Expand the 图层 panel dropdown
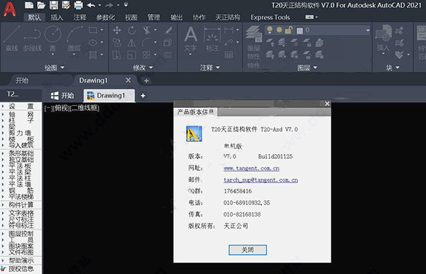Image resolution: width=426 pixels, height=274 pixels. [x=307, y=67]
